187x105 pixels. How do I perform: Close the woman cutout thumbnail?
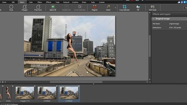tap(13, 86)
